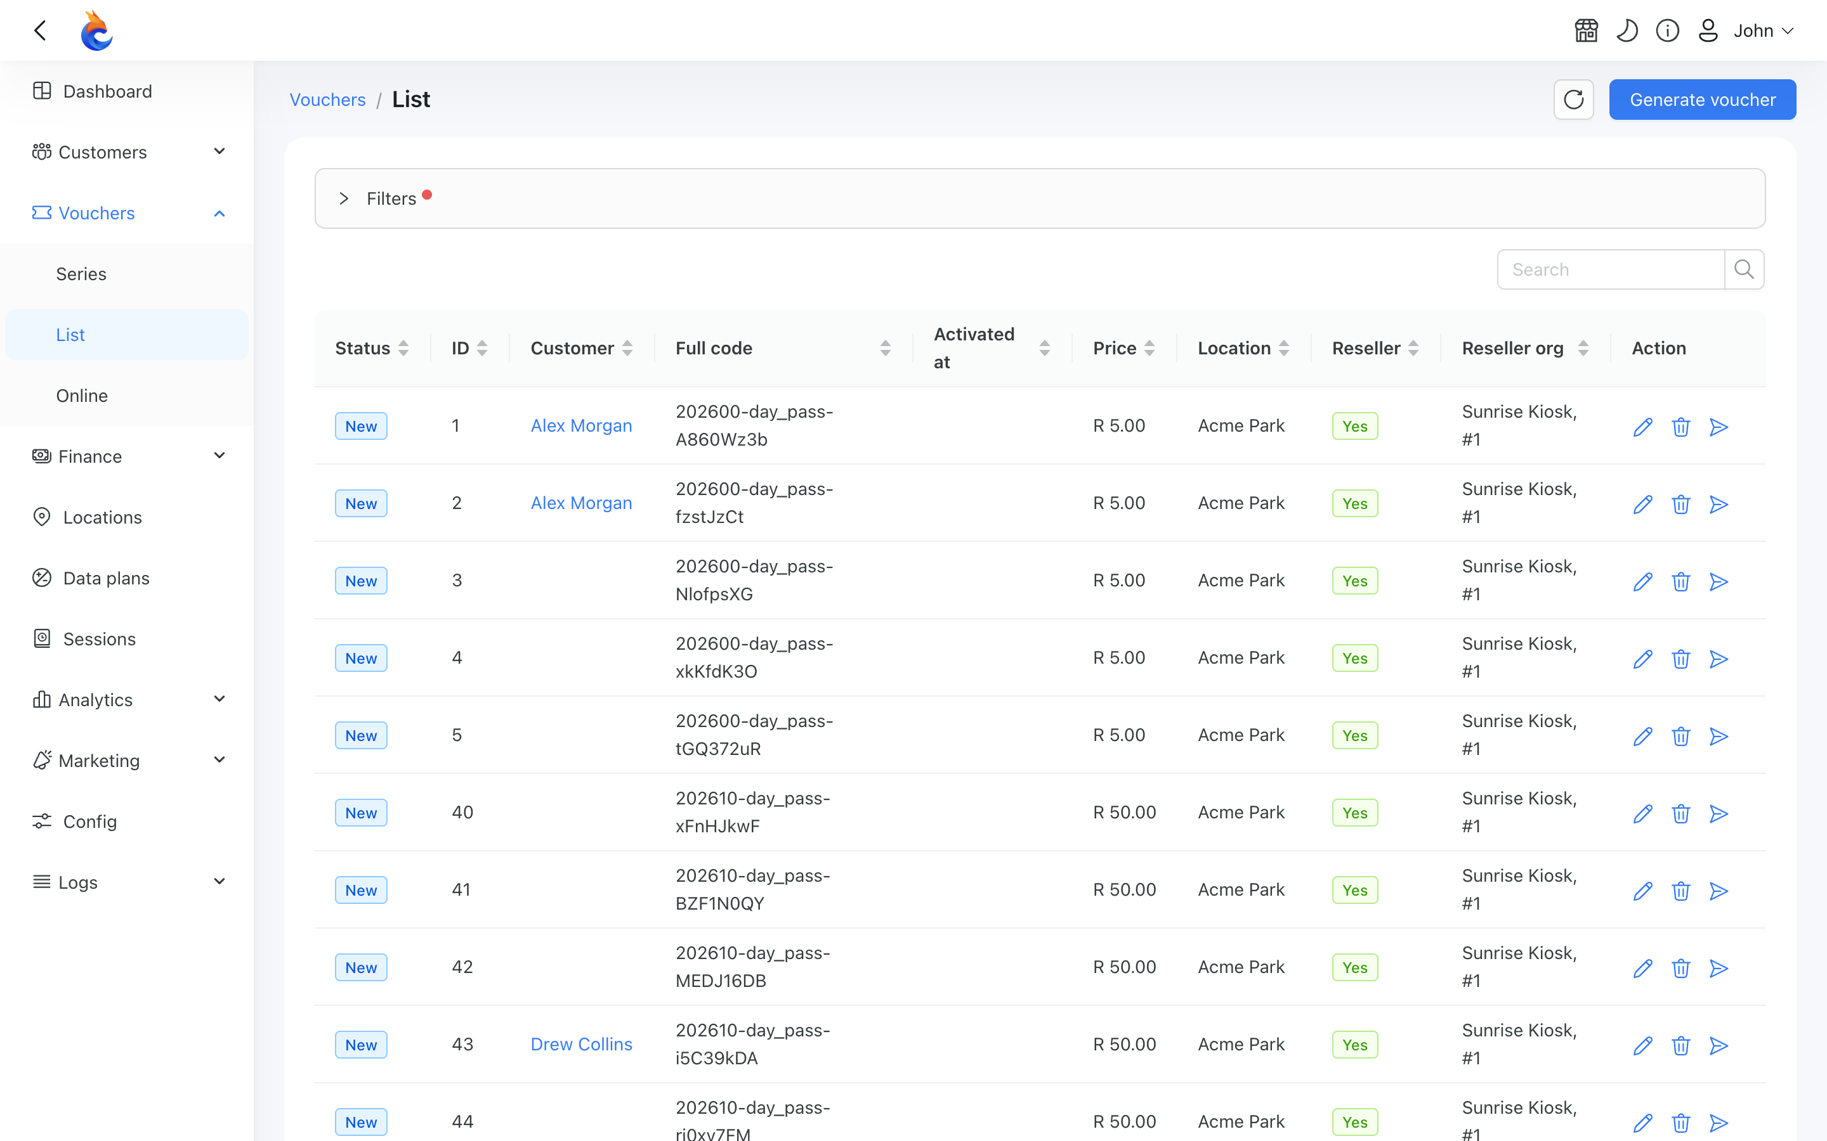Open Sessions in sidebar
Image resolution: width=1827 pixels, height=1141 pixels.
(x=127, y=638)
